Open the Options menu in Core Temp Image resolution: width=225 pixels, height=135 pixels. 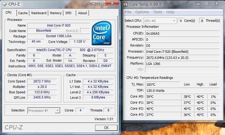pyautogui.click(x=142, y=12)
